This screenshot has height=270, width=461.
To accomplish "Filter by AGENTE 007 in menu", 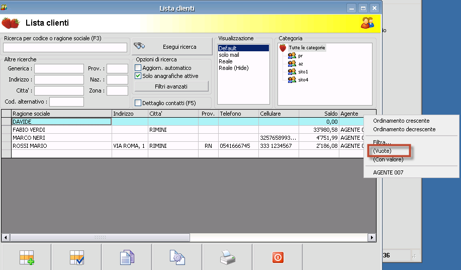I will click(x=388, y=172).
